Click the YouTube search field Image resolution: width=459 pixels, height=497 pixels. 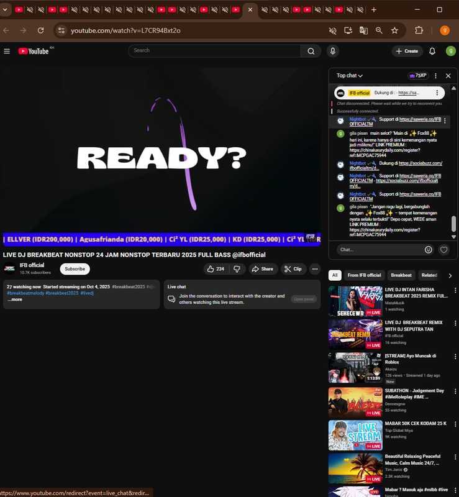point(215,51)
